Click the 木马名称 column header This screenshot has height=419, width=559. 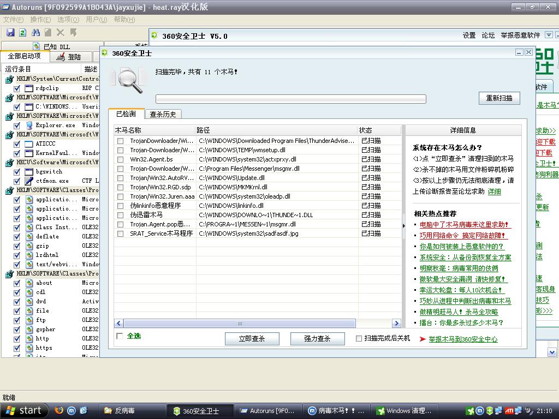click(154, 130)
